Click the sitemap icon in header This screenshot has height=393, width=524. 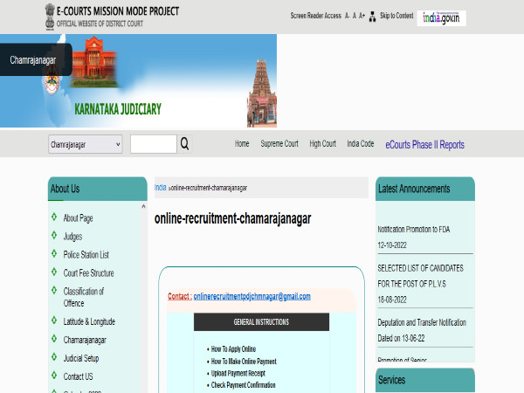pyautogui.click(x=373, y=16)
